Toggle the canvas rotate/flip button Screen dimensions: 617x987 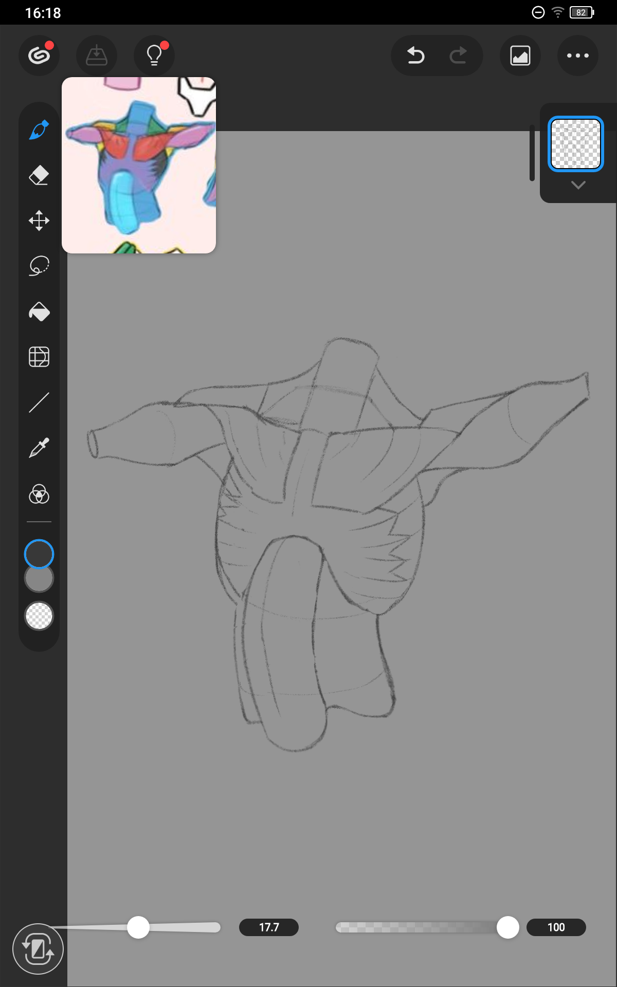pos(38,949)
